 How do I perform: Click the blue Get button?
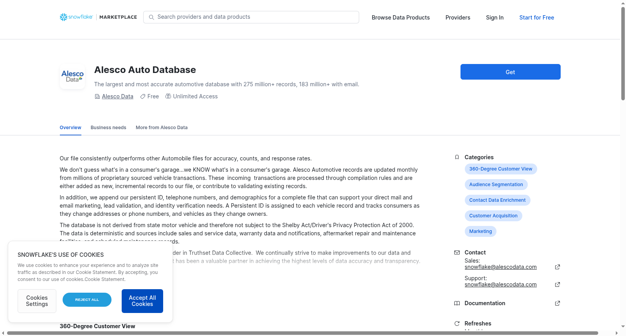coord(510,72)
